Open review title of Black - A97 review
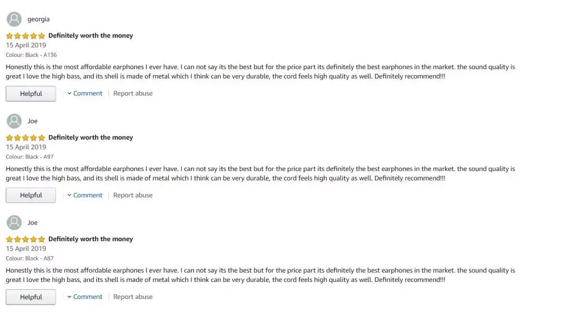The image size is (579, 314). click(91, 137)
